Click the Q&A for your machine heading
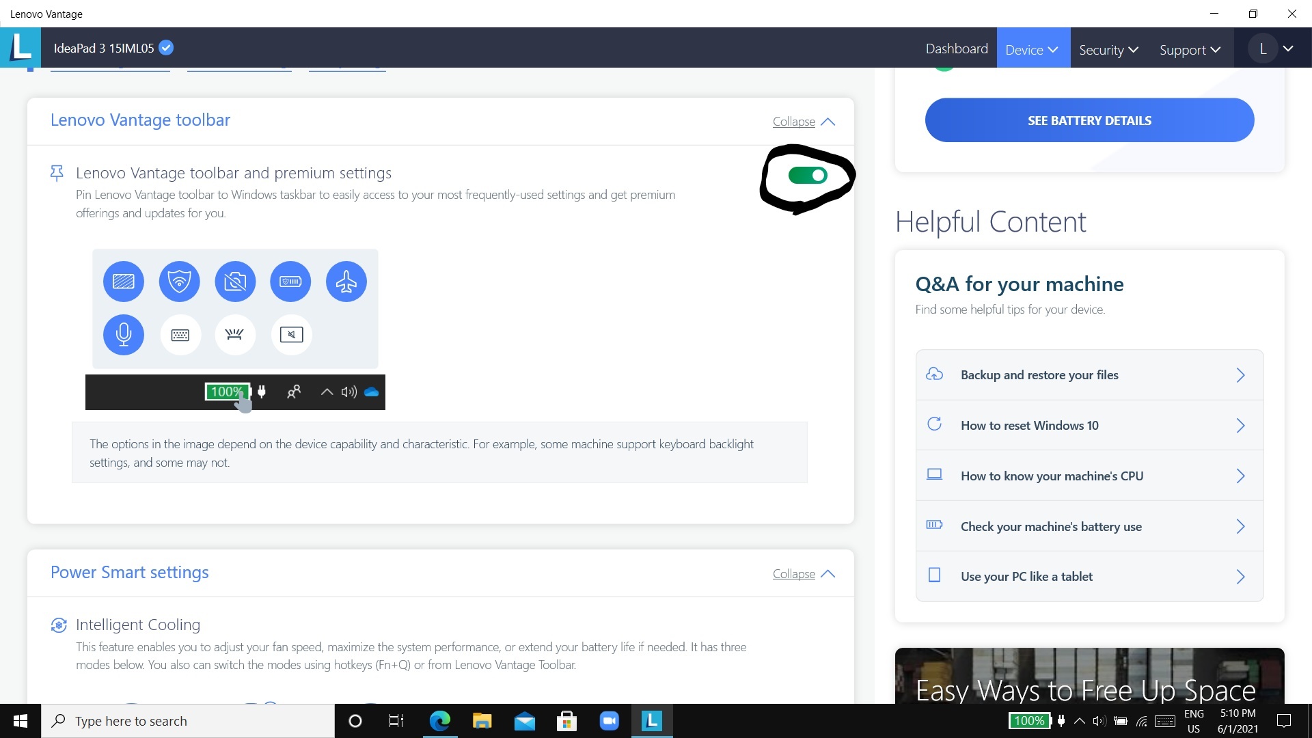The height and width of the screenshot is (738, 1312). click(1019, 284)
